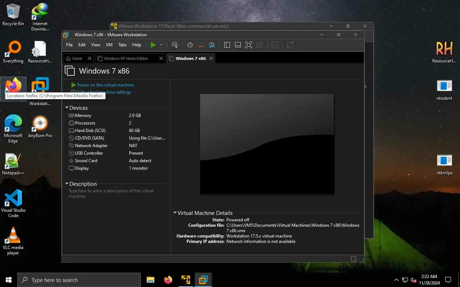Open the Edit menu

[x=82, y=45]
